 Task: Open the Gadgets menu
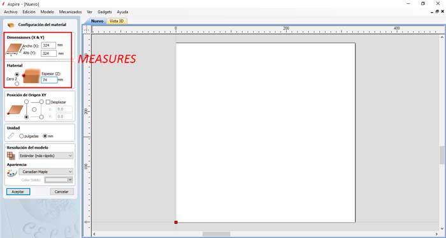104,12
